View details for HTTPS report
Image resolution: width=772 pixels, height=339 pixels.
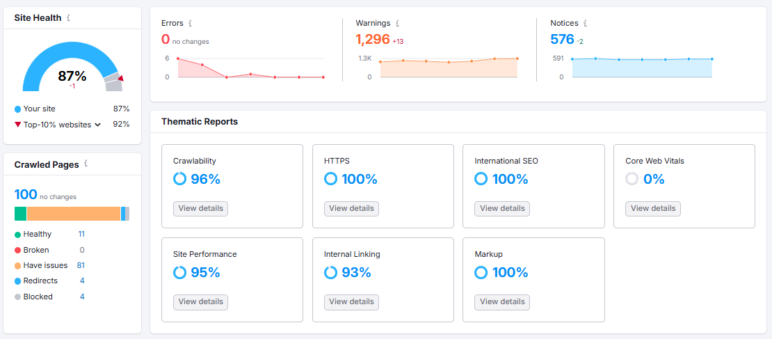(351, 208)
